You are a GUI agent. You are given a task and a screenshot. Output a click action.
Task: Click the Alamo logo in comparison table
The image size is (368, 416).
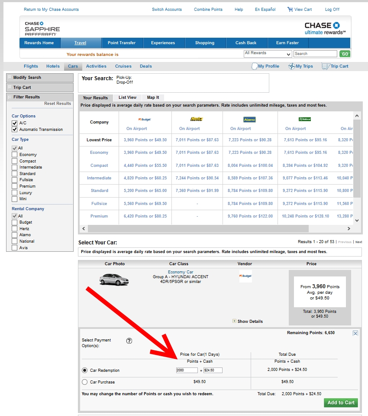coord(249,120)
